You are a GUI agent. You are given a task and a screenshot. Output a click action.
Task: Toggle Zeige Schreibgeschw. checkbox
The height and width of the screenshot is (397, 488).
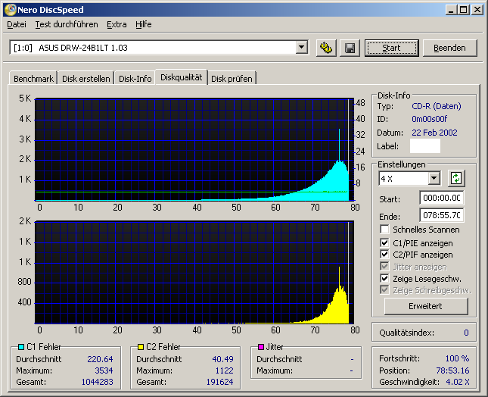coord(384,290)
